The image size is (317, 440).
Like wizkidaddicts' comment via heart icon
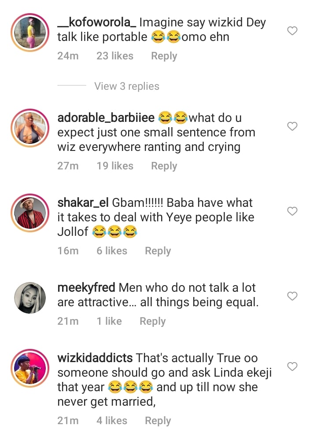tap(292, 367)
